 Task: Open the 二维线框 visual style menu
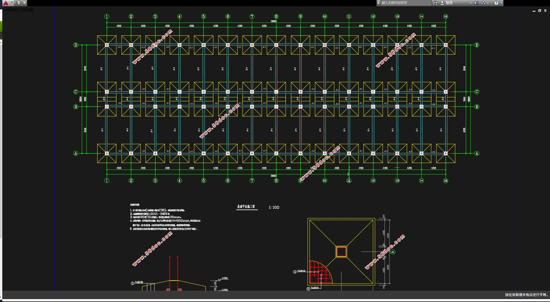coord(26,10)
